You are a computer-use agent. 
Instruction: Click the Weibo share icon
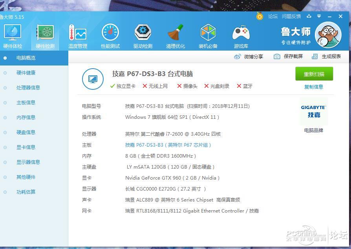(x=237, y=56)
